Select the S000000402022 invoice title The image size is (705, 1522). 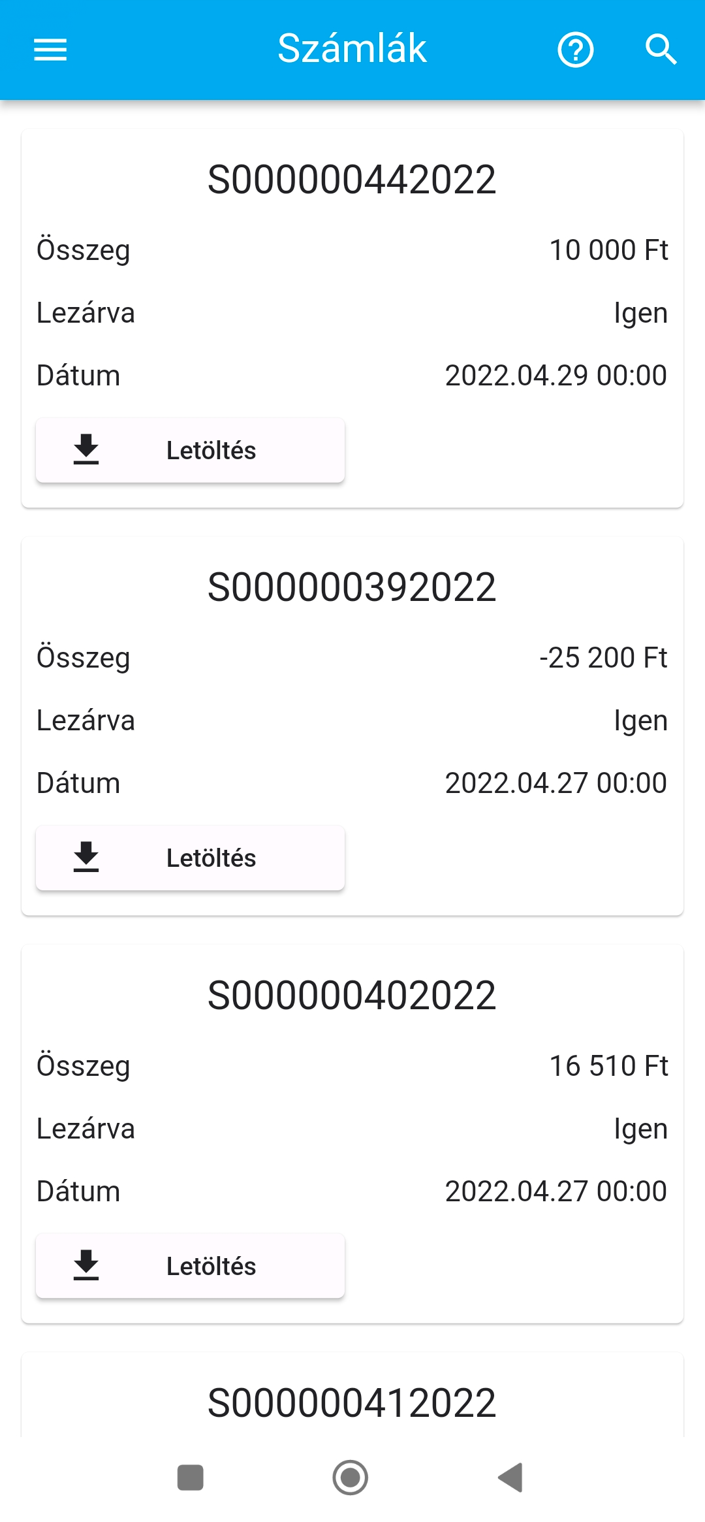point(352,996)
